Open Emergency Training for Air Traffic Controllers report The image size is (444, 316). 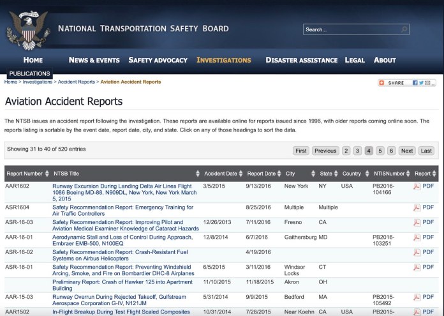coord(123,211)
